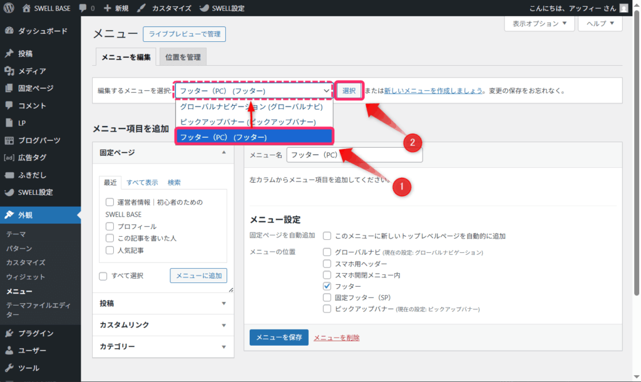Uncheck the フッター location checkbox
This screenshot has width=641, height=382.
pos(327,286)
